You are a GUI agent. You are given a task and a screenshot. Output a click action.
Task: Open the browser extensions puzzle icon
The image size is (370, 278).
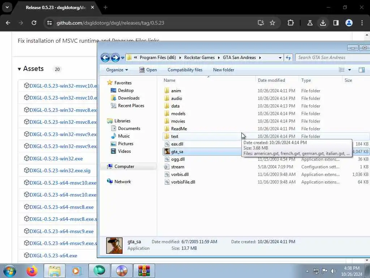(x=291, y=23)
